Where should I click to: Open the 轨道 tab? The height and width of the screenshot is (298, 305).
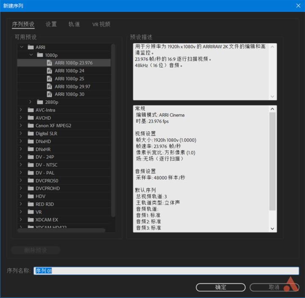point(74,24)
